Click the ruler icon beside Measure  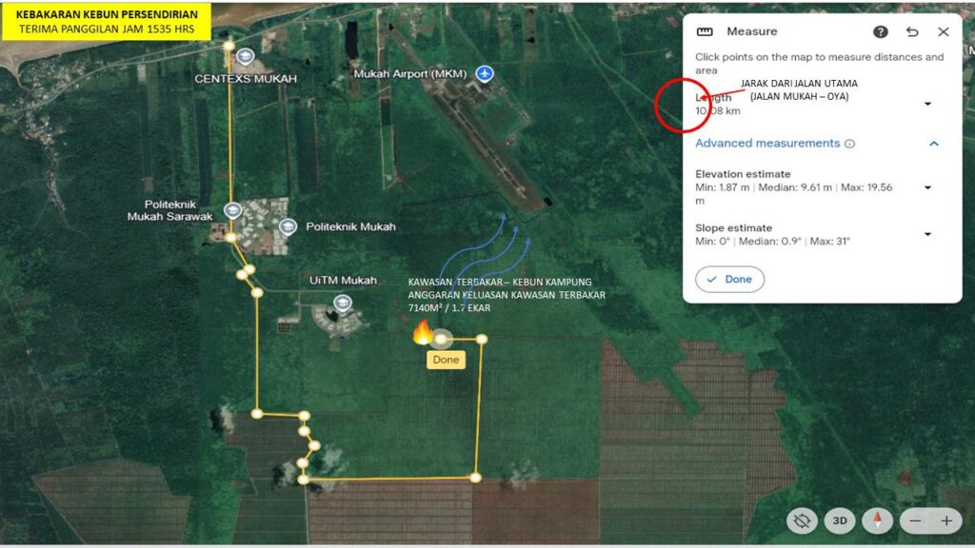[x=705, y=31]
